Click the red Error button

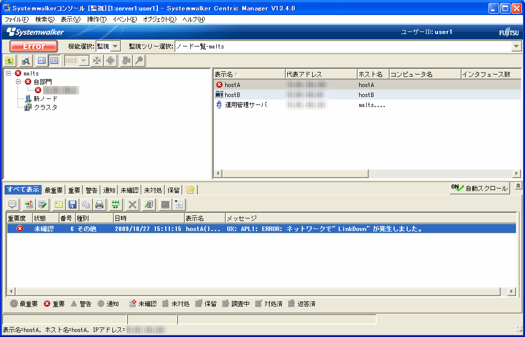pos(34,46)
